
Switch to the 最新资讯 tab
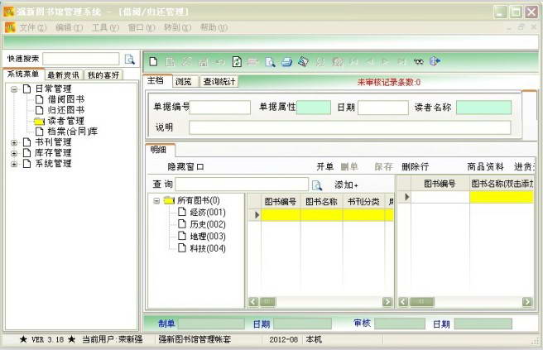click(64, 74)
